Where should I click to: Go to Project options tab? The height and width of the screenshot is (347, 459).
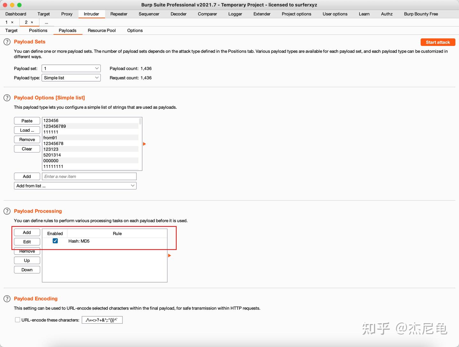pyautogui.click(x=296, y=14)
